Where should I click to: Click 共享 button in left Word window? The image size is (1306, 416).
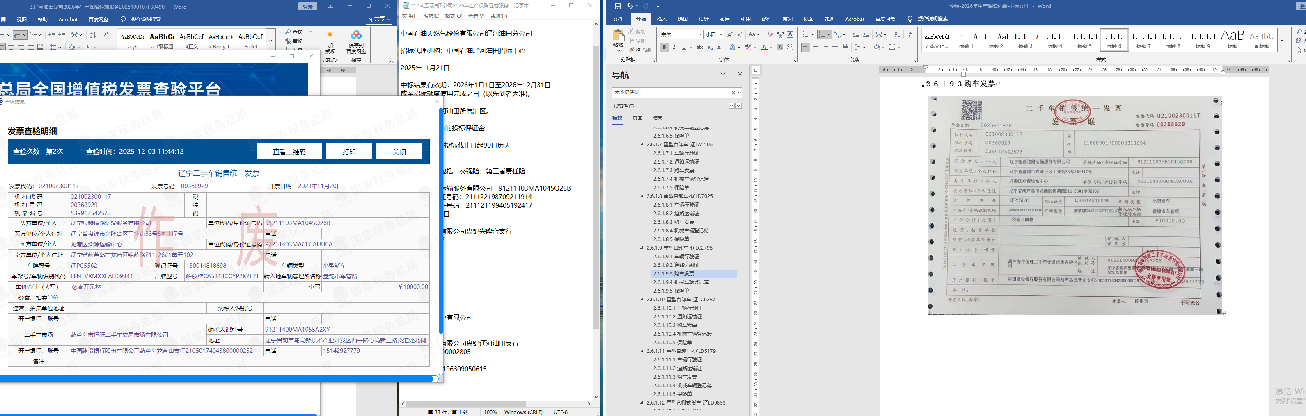coord(379,19)
